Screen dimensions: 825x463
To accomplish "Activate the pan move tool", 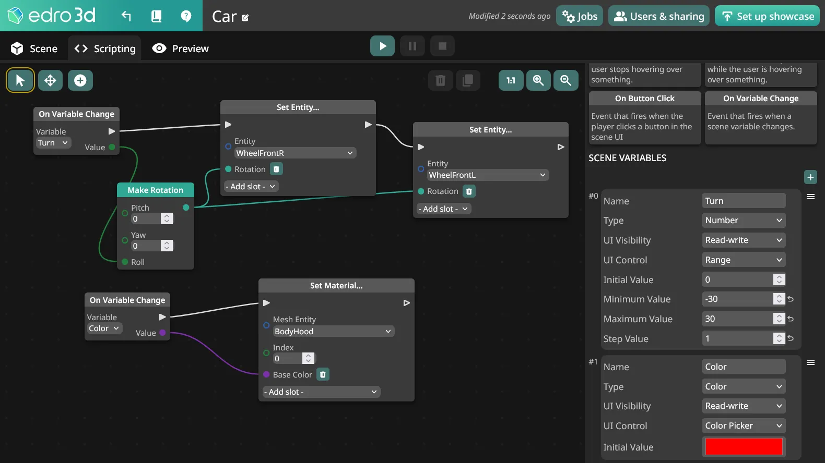I will (x=50, y=80).
